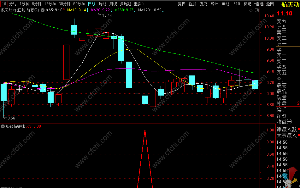The width and height of the screenshot is (300, 188).
Task: Click the 返回 back button
Action: 270,4
